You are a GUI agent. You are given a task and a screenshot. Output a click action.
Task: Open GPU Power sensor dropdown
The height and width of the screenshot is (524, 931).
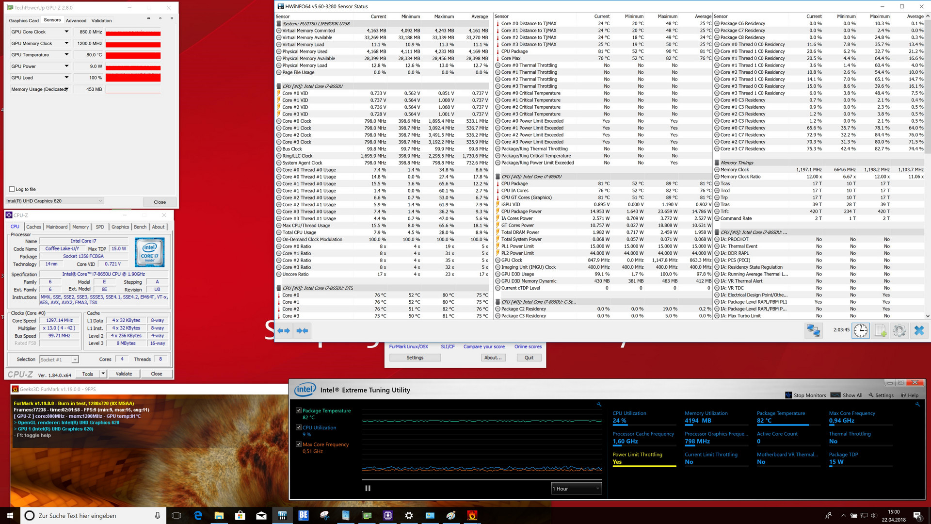point(66,66)
